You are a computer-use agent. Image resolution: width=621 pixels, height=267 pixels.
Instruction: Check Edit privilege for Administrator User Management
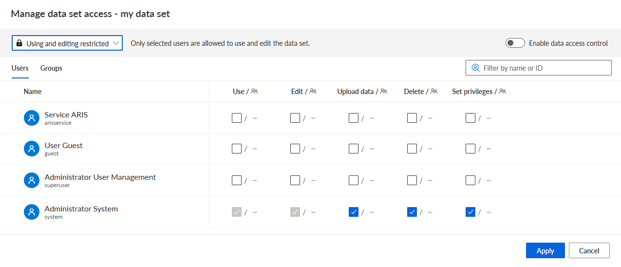pyautogui.click(x=295, y=180)
